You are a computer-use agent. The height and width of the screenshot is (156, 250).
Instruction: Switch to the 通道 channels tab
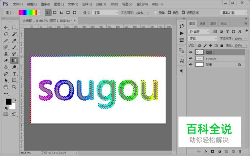pos(202,24)
